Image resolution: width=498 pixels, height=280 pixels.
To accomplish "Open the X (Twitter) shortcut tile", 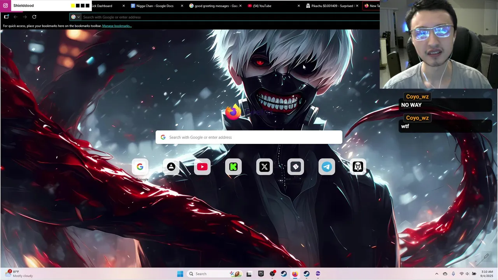I will coord(265,167).
